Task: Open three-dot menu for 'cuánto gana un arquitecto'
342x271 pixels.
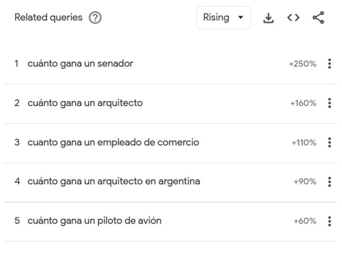Action: 329,103
